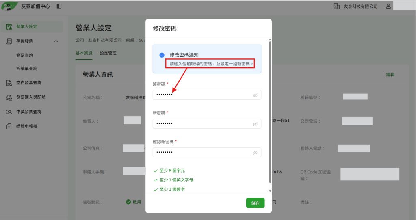Click the 友泰加值中心 frog logo
The width and height of the screenshot is (416, 220).
pos(10,6)
